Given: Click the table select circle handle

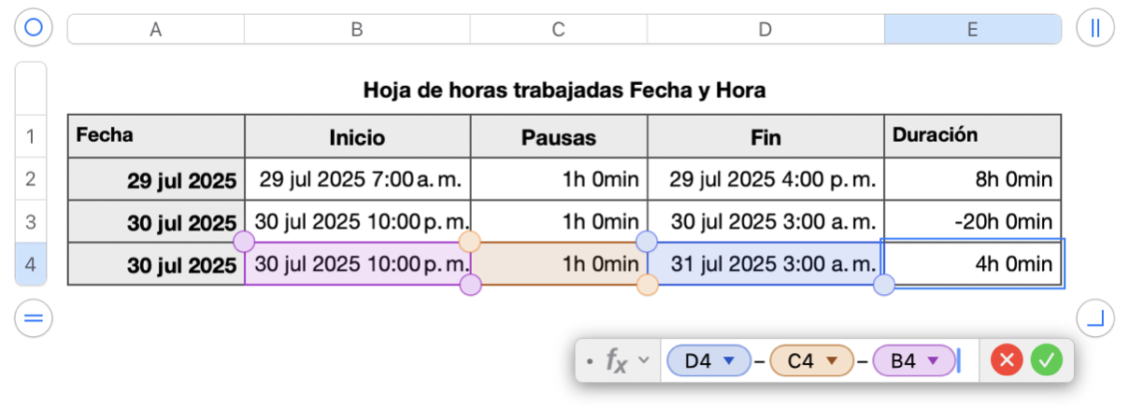Looking at the screenshot, I should click(34, 28).
